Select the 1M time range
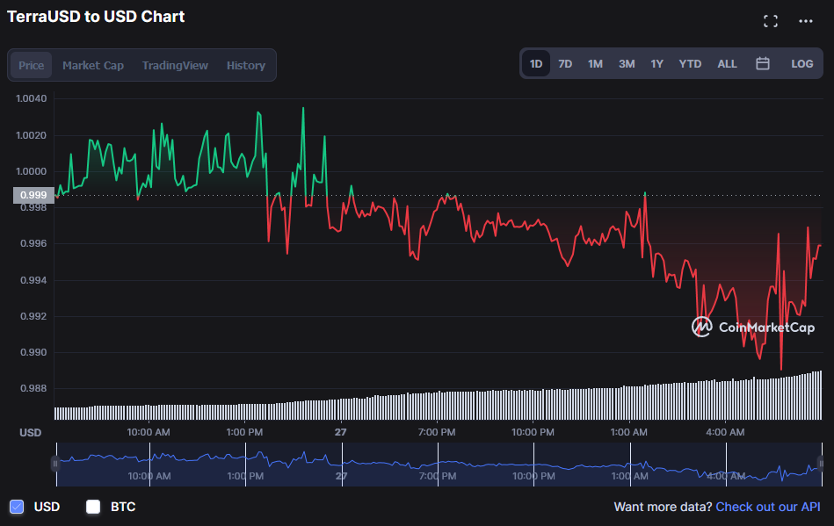Image resolution: width=834 pixels, height=526 pixels. click(595, 64)
